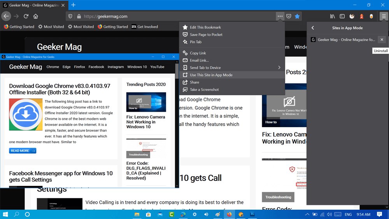Click the Chrome download cloud thumbnail
The width and height of the screenshot is (389, 219).
coord(26,115)
